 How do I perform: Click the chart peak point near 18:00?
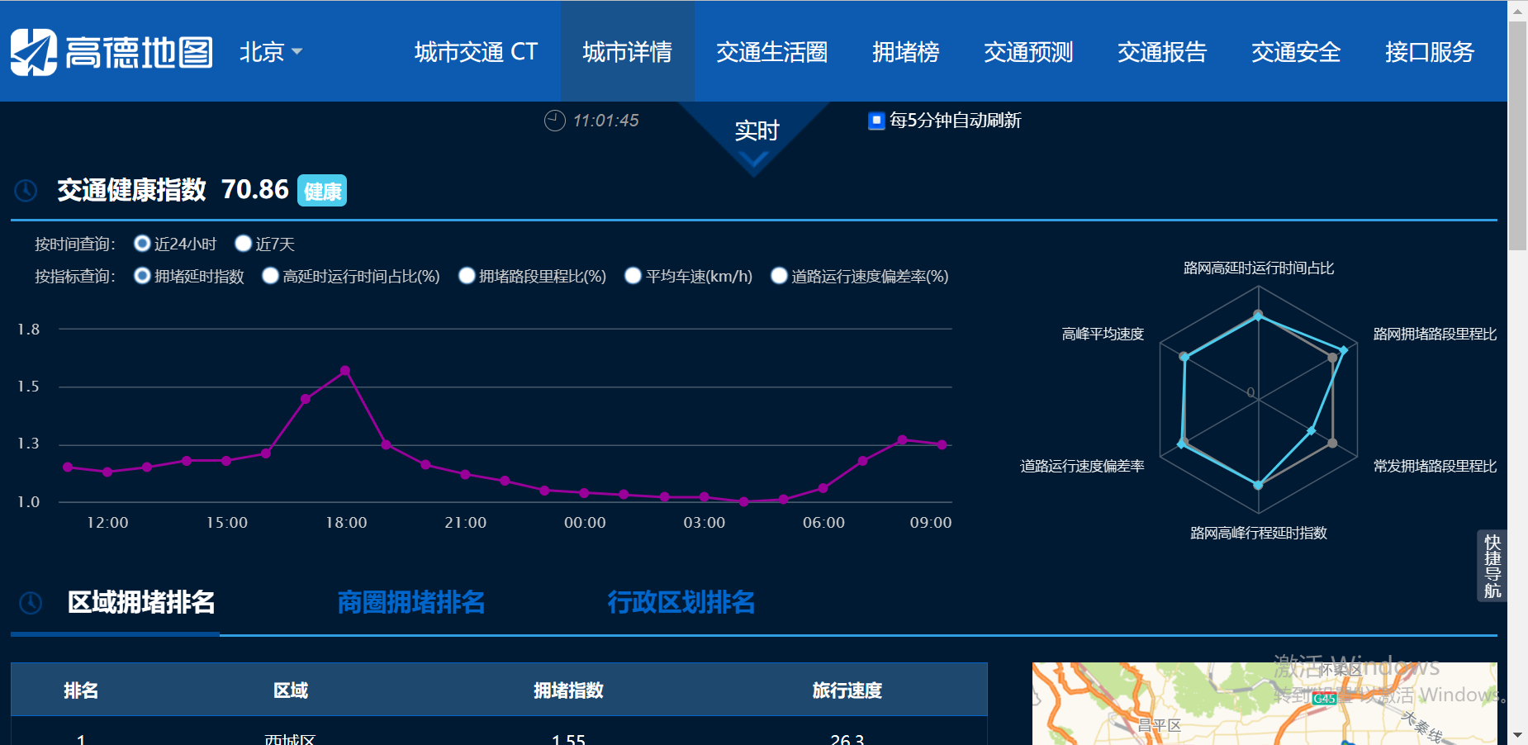point(345,371)
